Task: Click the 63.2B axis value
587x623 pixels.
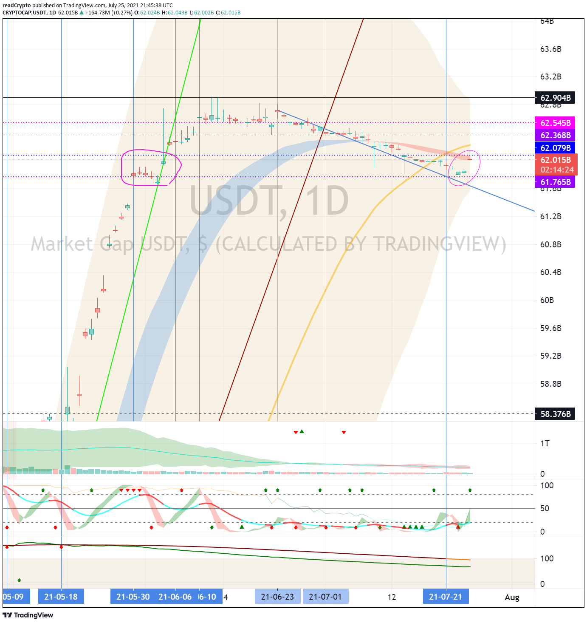Action: (550, 77)
